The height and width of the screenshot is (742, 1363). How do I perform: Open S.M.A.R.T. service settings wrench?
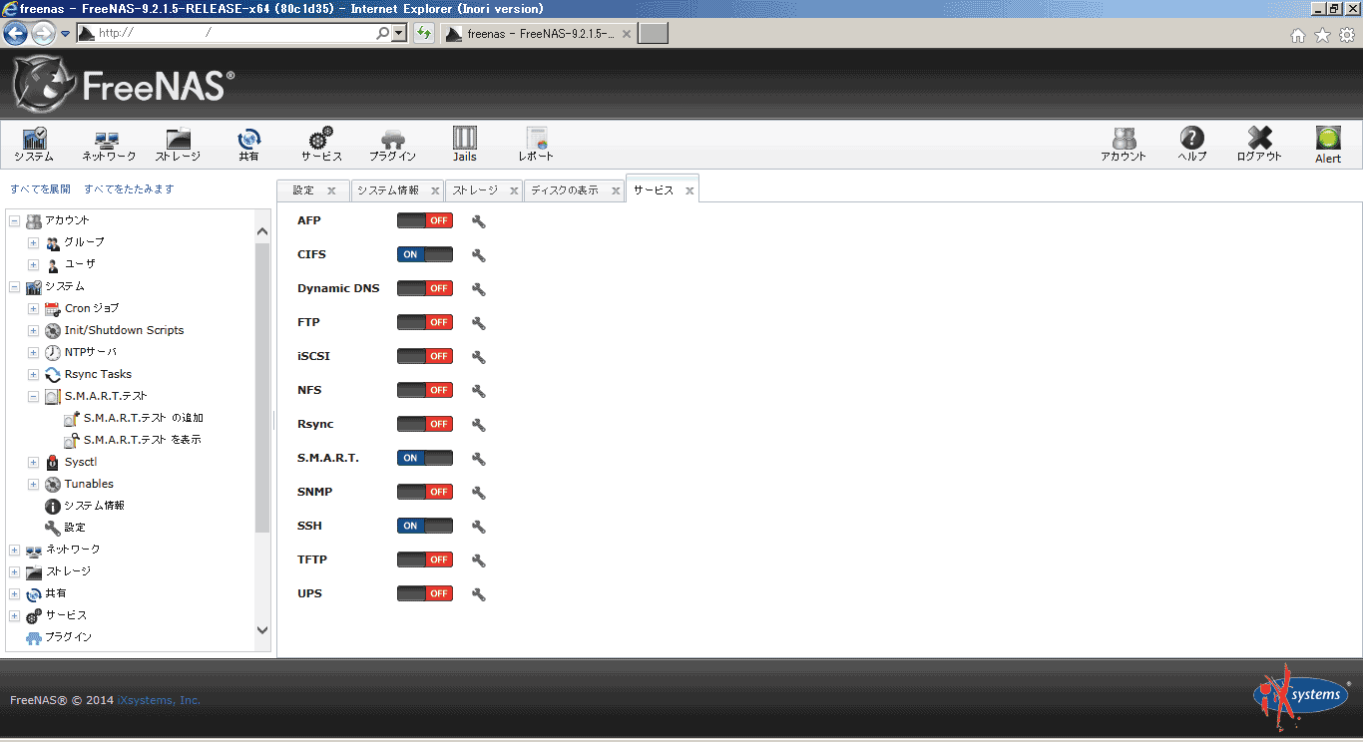click(479, 459)
